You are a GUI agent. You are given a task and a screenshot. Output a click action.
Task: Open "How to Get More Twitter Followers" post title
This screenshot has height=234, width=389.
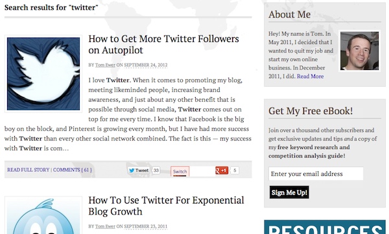pos(163,45)
